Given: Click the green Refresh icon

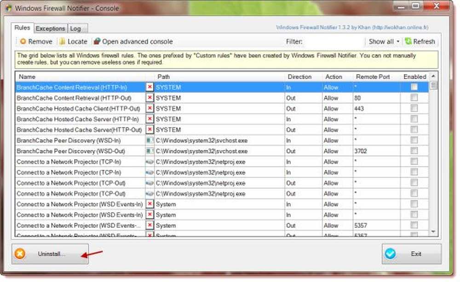Looking at the screenshot, I should [408, 41].
